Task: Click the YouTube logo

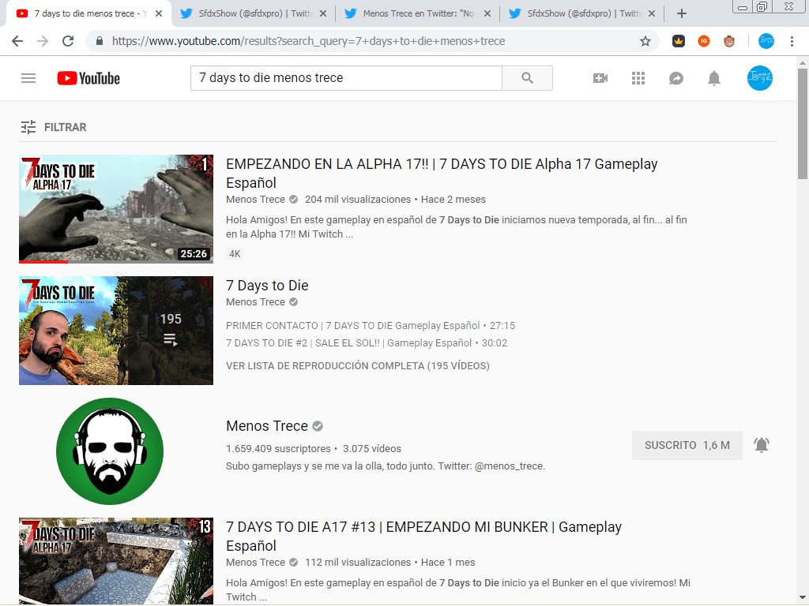Action: point(88,78)
